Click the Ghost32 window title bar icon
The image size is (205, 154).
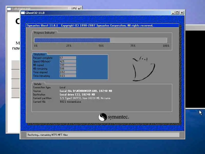(x=23, y=13)
